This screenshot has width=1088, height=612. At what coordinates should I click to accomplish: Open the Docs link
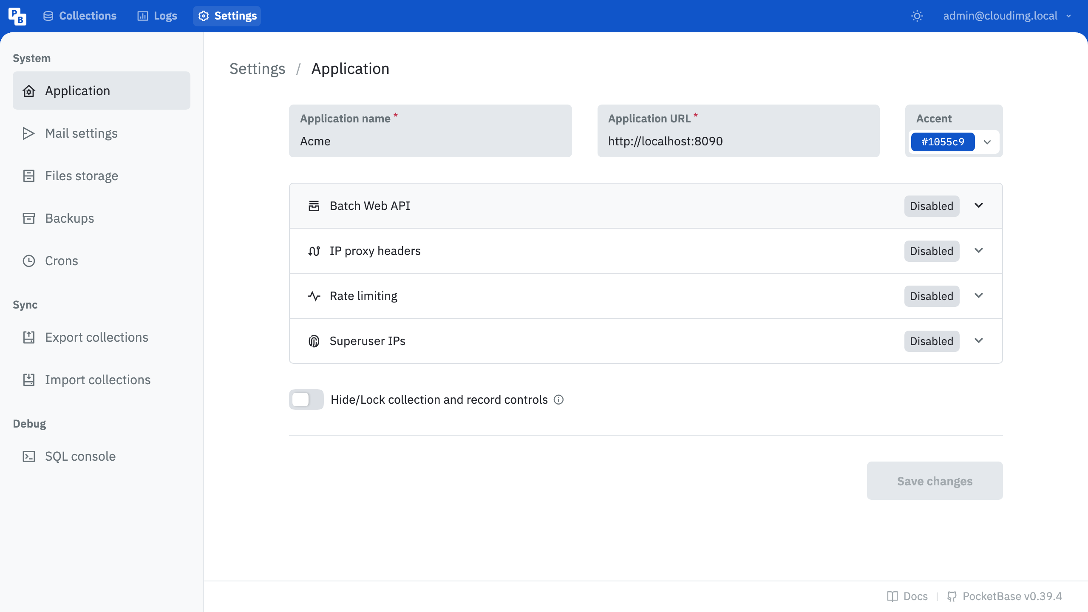pyautogui.click(x=907, y=597)
